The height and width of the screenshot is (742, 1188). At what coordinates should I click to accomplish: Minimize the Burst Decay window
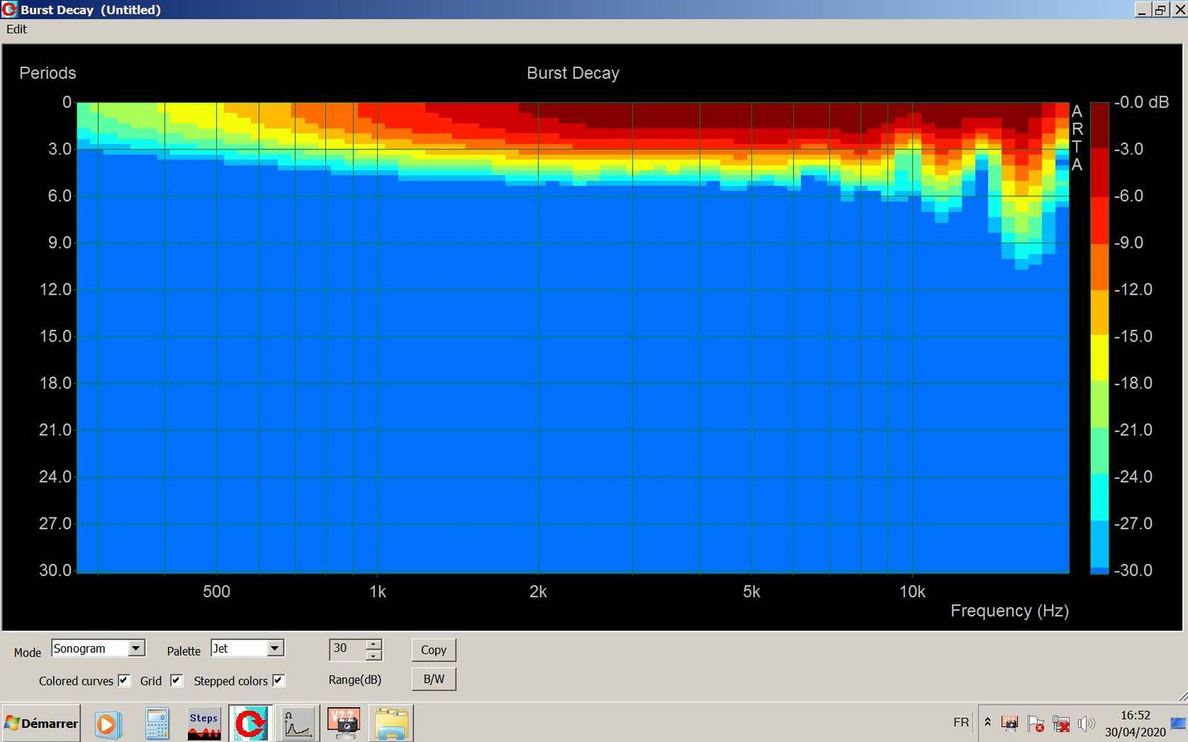click(x=1143, y=10)
